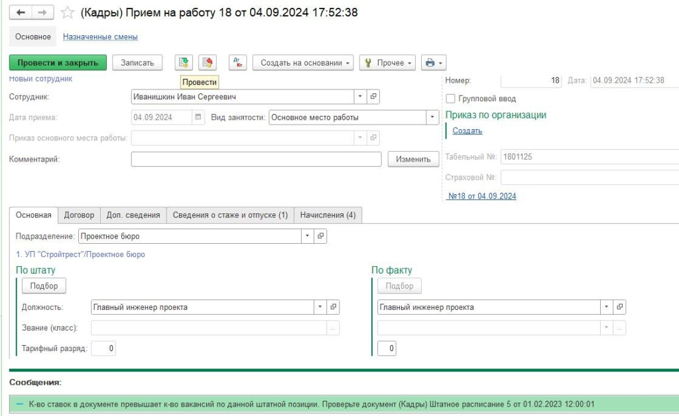Viewport: 679px width, 416px height.
Task: Open the Создать на основании dropdown
Action: click(x=303, y=62)
